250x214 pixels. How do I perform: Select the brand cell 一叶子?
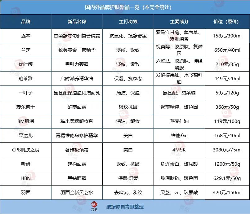[26, 93]
